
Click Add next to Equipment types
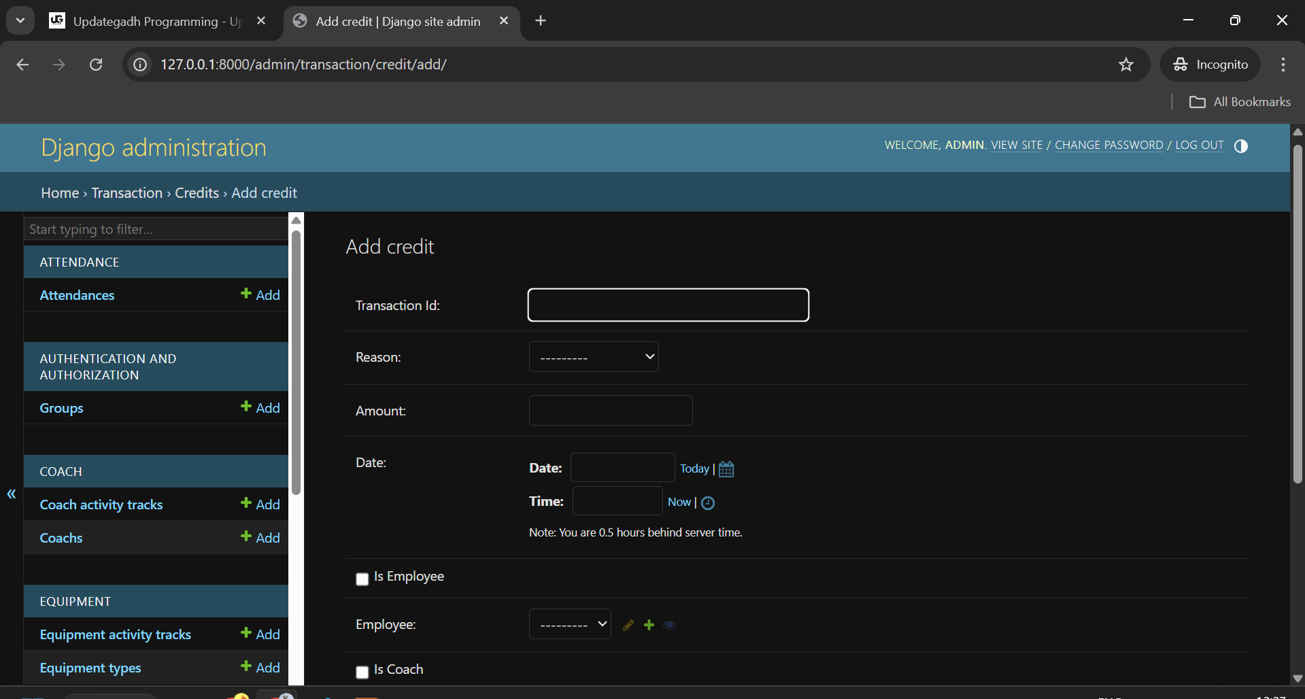click(x=260, y=668)
